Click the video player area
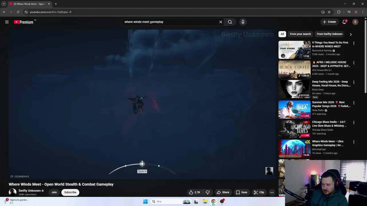Screen dimensions: 367x206 point(142,104)
